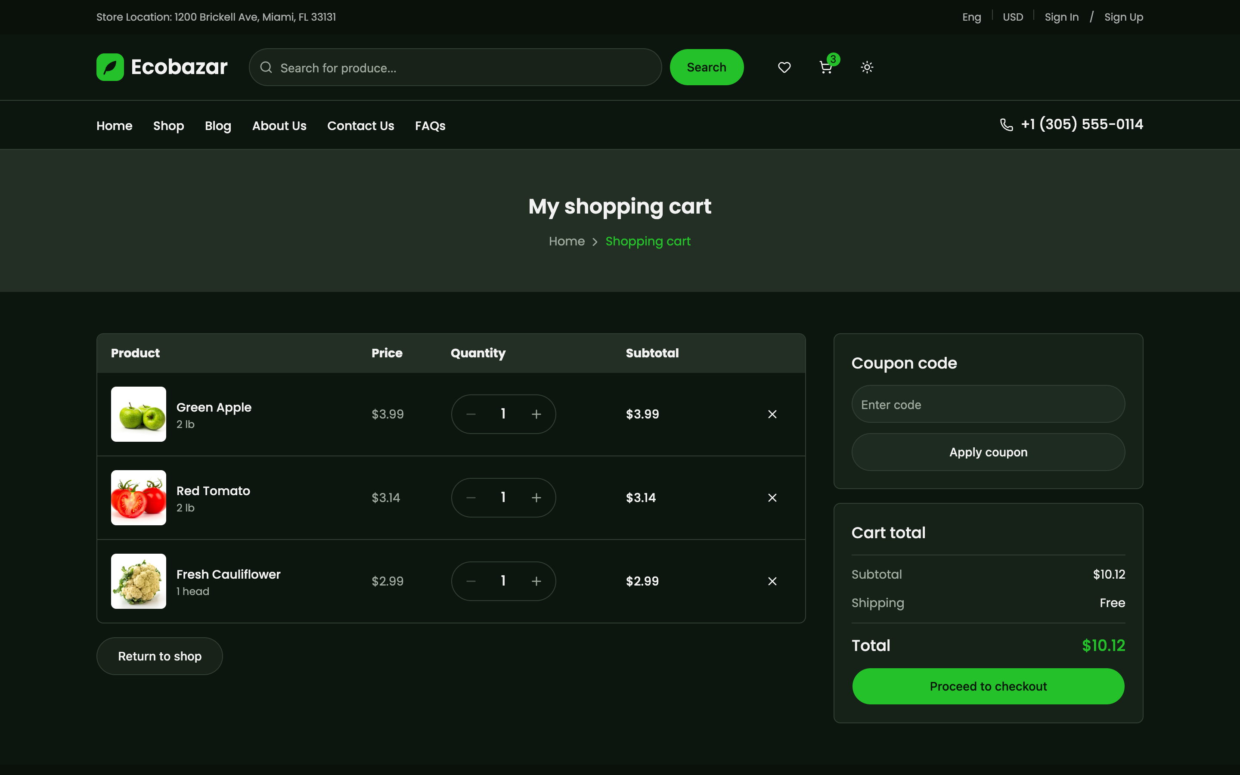Focus the Enter code coupon field

tap(988, 404)
